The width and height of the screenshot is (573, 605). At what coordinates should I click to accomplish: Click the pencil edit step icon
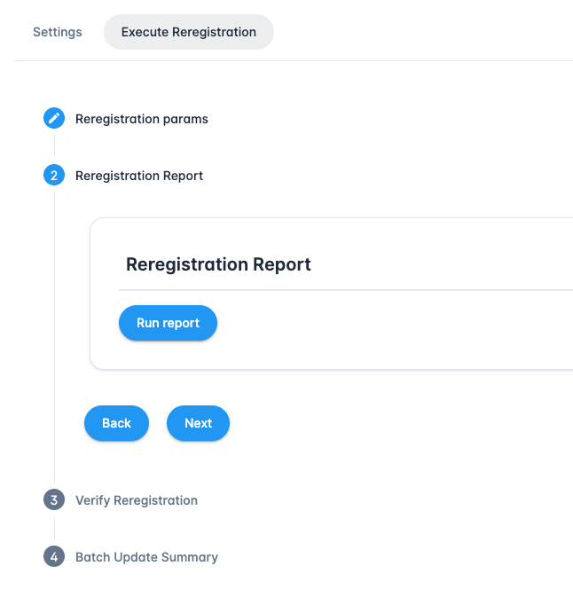point(54,118)
